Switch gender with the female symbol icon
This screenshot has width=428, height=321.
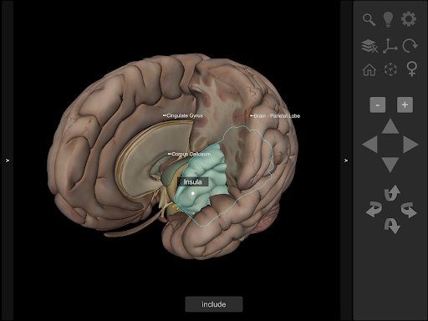tap(412, 69)
